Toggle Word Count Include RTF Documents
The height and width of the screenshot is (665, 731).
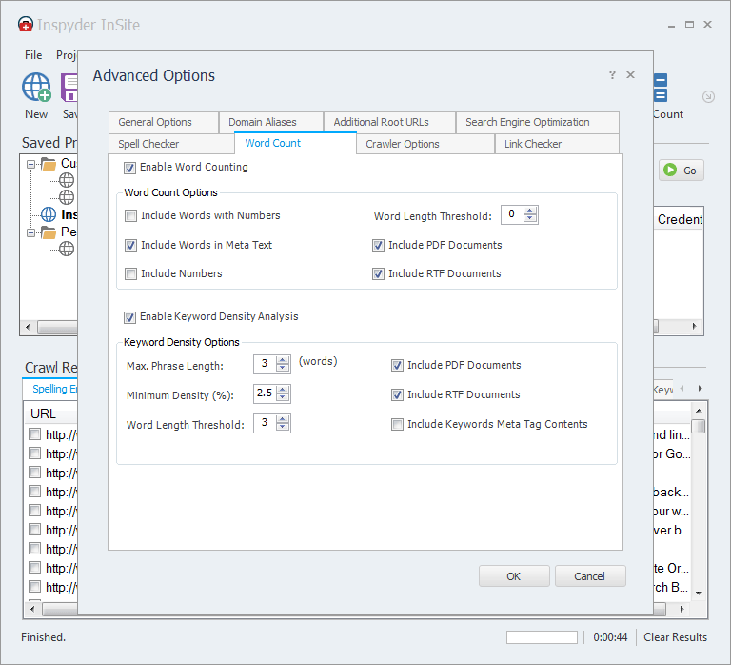click(379, 273)
